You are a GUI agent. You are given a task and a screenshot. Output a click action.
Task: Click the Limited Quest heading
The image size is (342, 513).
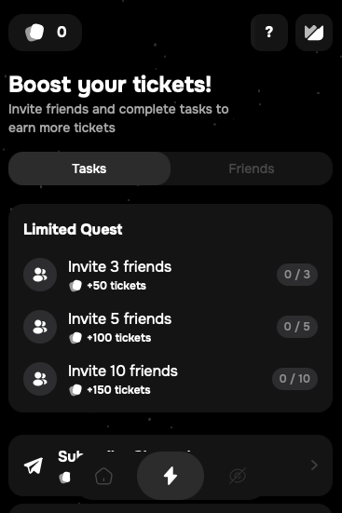(x=73, y=229)
